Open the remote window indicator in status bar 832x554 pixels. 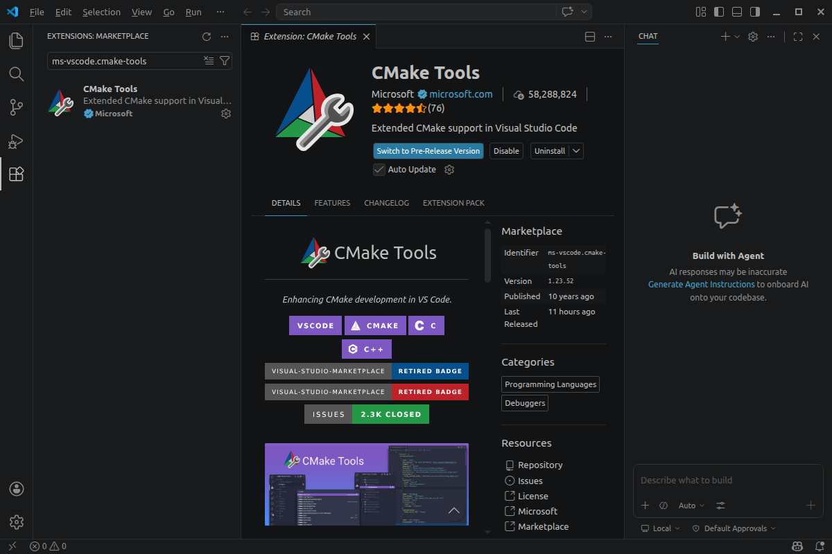12,546
